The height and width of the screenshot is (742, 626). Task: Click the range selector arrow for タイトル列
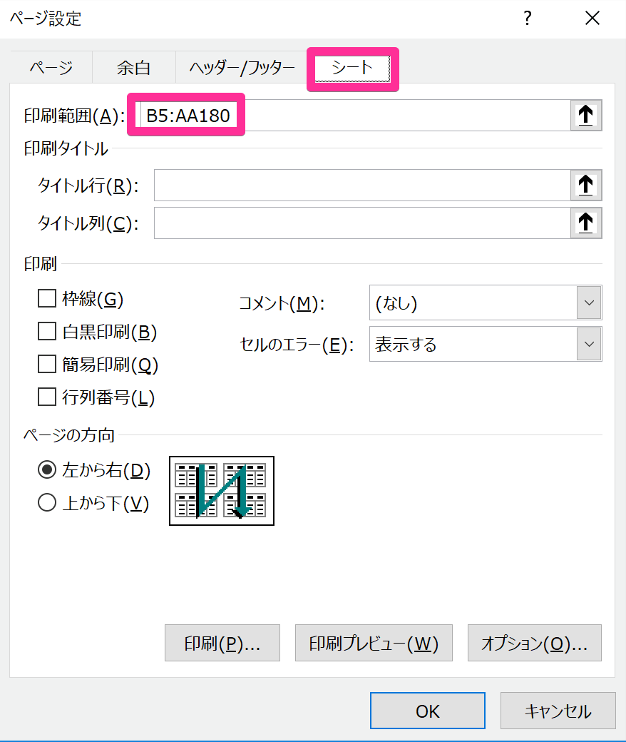[586, 223]
